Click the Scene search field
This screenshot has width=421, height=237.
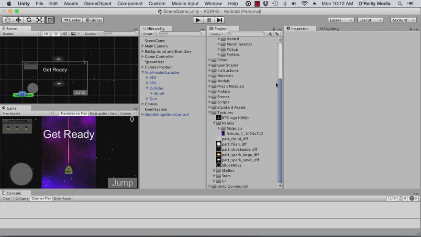(x=120, y=34)
